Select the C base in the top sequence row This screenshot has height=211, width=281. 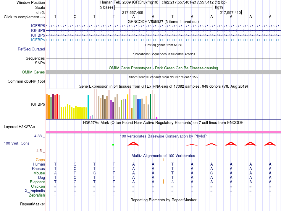pyautogui.click(x=75, y=17)
